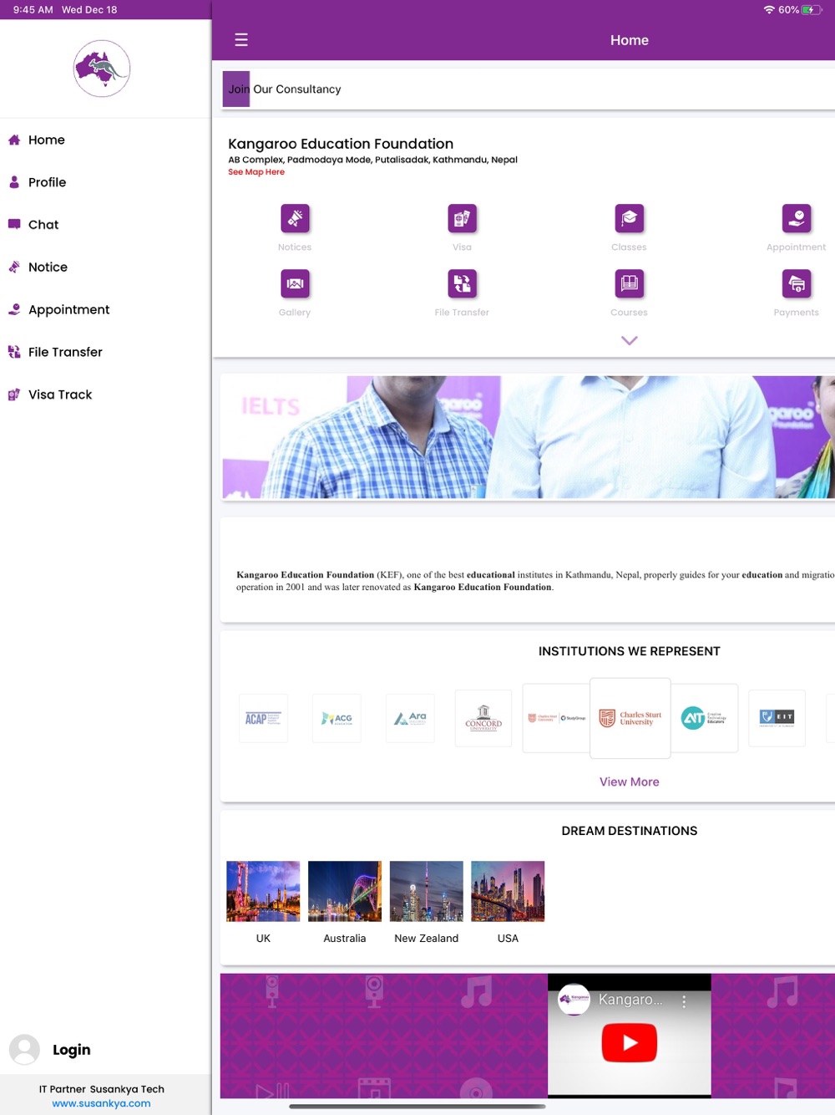Expand more shortcuts with the down chevron
The image size is (835, 1115).
coord(629,340)
